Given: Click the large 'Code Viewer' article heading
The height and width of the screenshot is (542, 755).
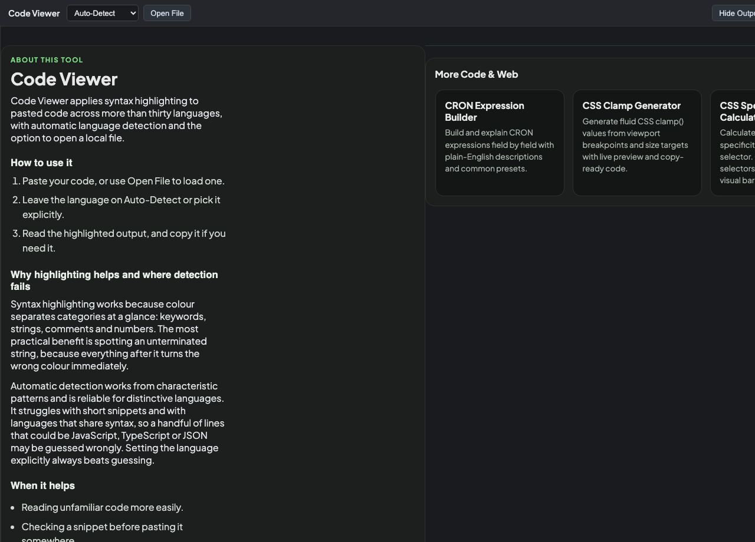Looking at the screenshot, I should pyautogui.click(x=64, y=79).
